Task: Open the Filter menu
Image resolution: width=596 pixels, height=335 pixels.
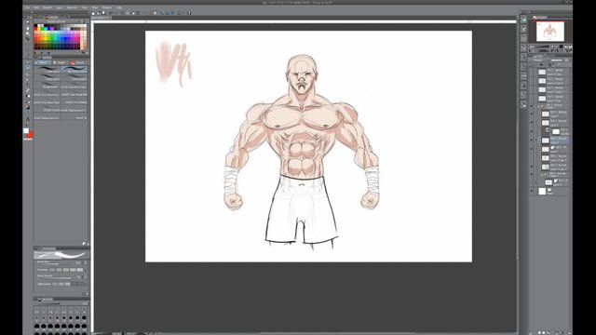Action: point(95,7)
